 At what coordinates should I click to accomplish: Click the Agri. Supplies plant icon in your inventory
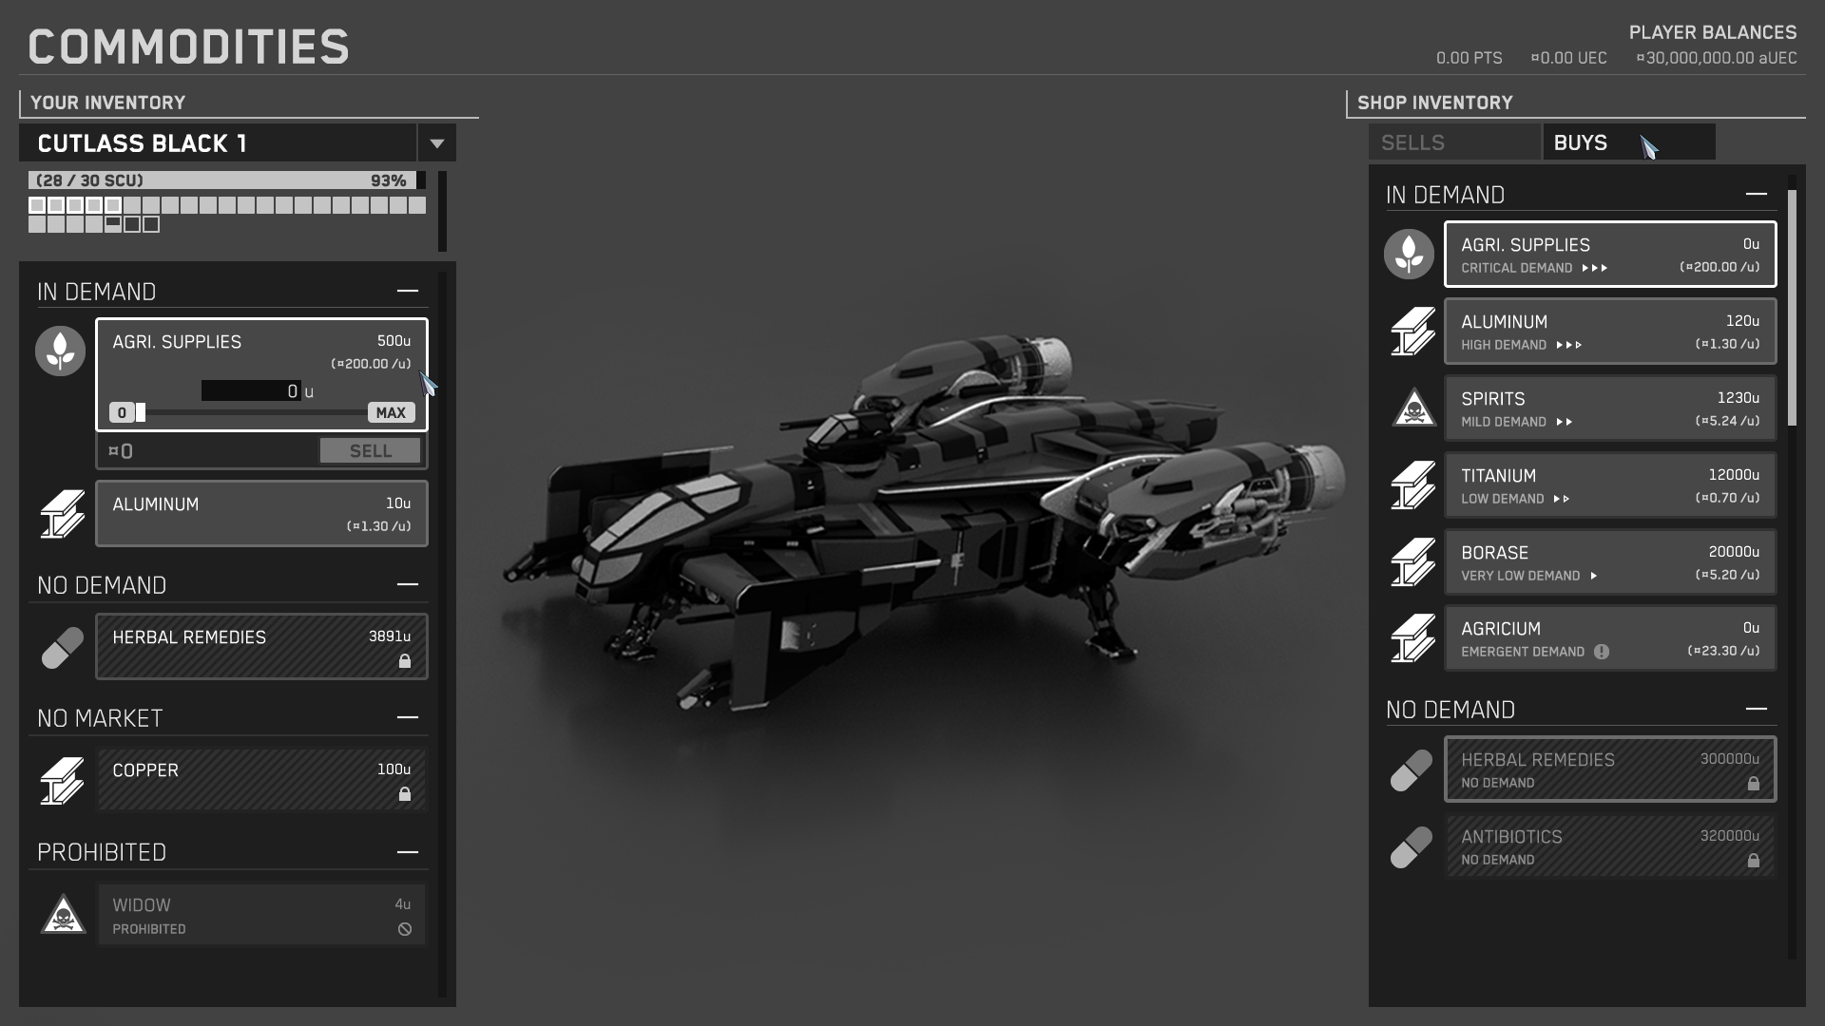[60, 351]
